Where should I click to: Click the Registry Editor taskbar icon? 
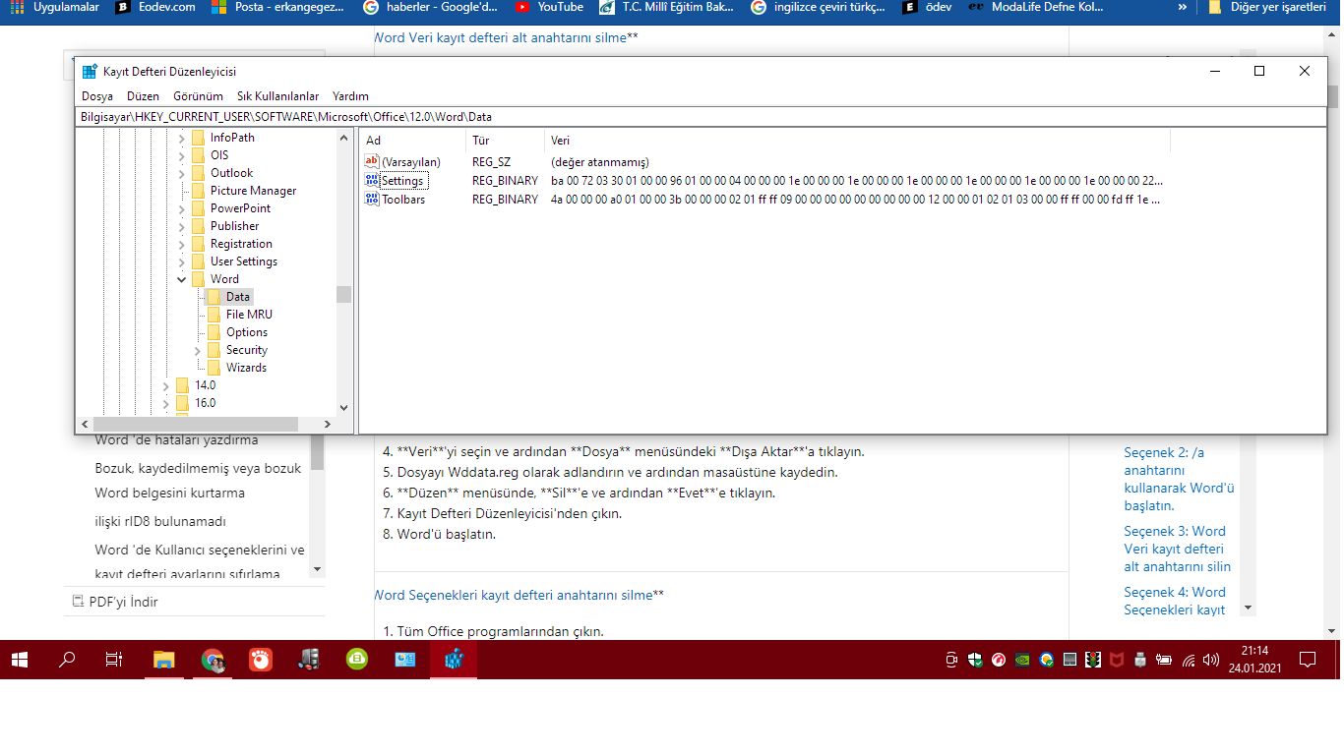point(454,660)
